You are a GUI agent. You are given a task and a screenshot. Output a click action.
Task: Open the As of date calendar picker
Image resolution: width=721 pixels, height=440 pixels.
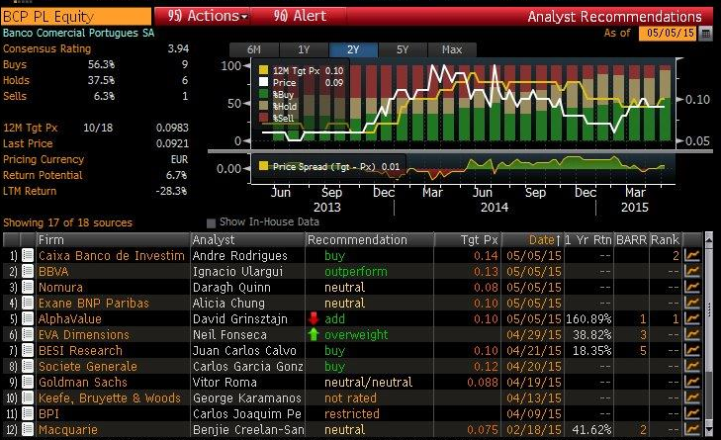pos(705,34)
